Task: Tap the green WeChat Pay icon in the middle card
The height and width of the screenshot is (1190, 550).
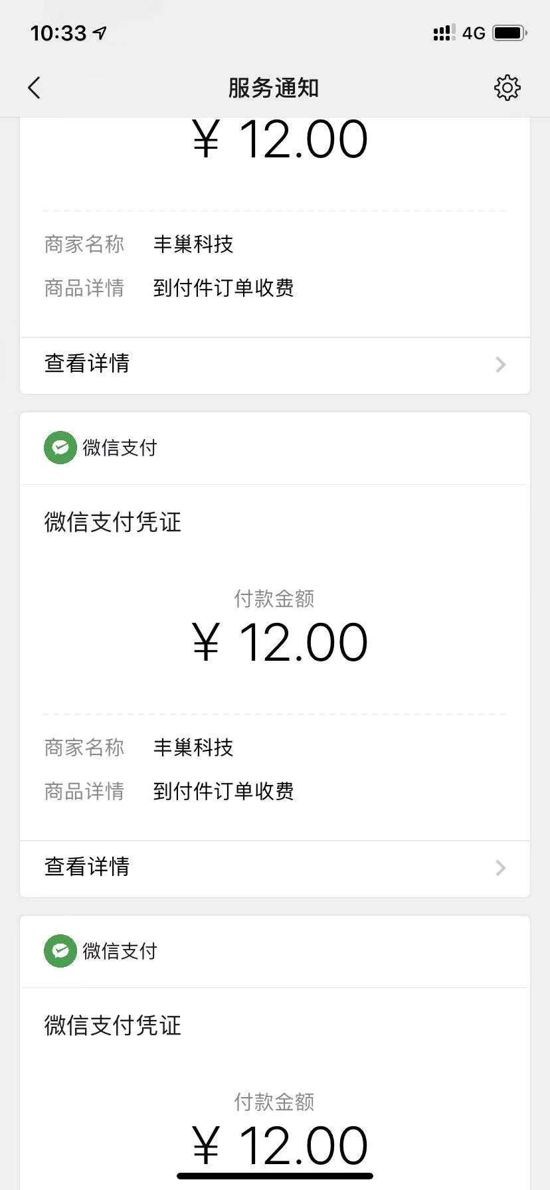Action: pyautogui.click(x=60, y=448)
